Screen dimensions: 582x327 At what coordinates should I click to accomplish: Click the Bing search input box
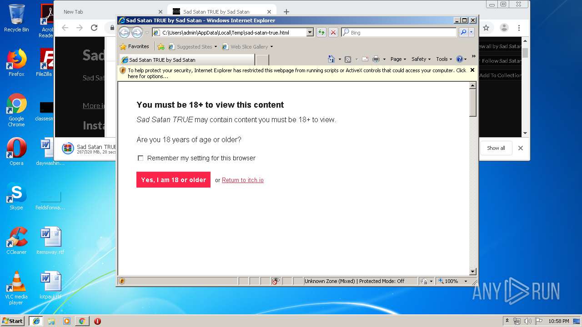tap(399, 32)
